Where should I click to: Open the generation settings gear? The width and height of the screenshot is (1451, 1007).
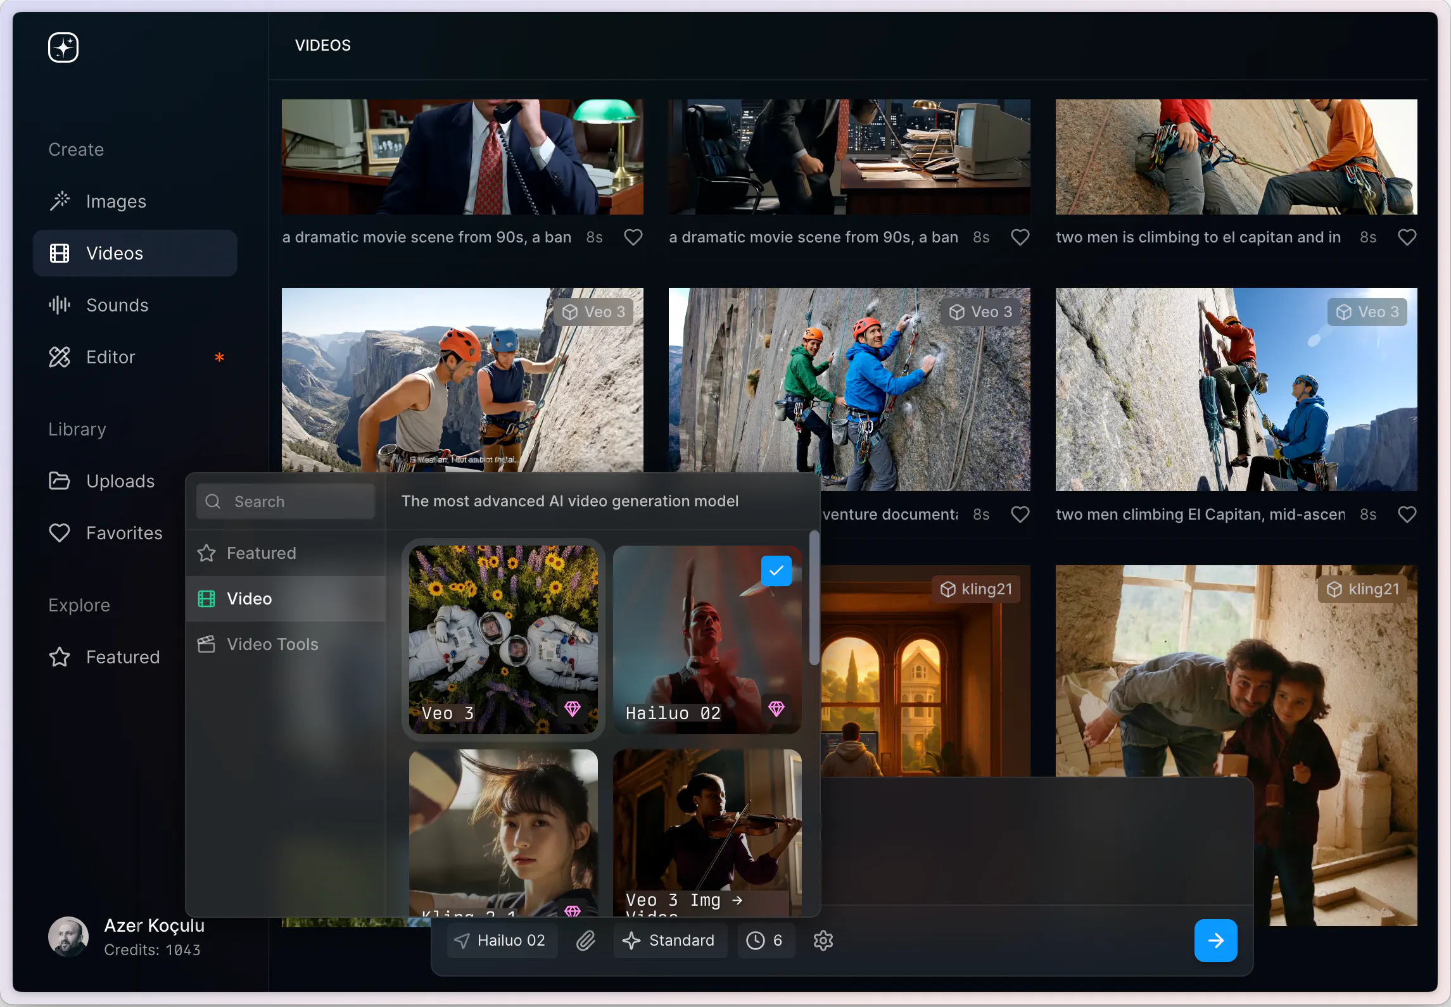point(823,941)
